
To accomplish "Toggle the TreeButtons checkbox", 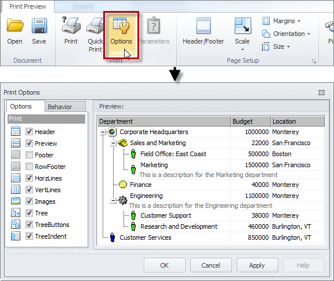I will (29, 225).
